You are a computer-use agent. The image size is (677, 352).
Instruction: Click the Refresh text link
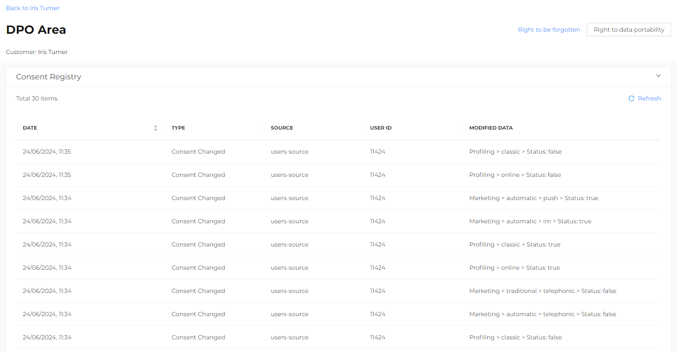[649, 98]
